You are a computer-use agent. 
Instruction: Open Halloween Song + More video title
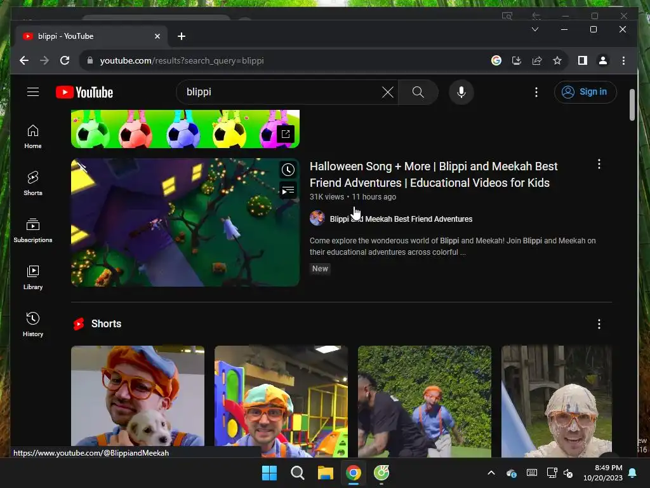[x=434, y=174]
